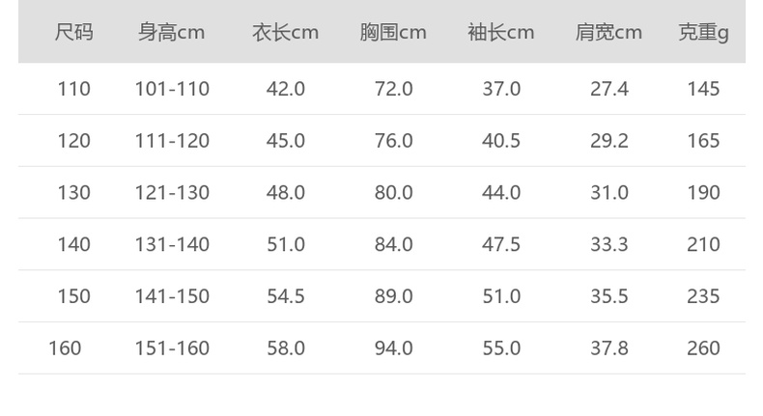
Task: Click the size 160 cell
Action: tap(65, 348)
